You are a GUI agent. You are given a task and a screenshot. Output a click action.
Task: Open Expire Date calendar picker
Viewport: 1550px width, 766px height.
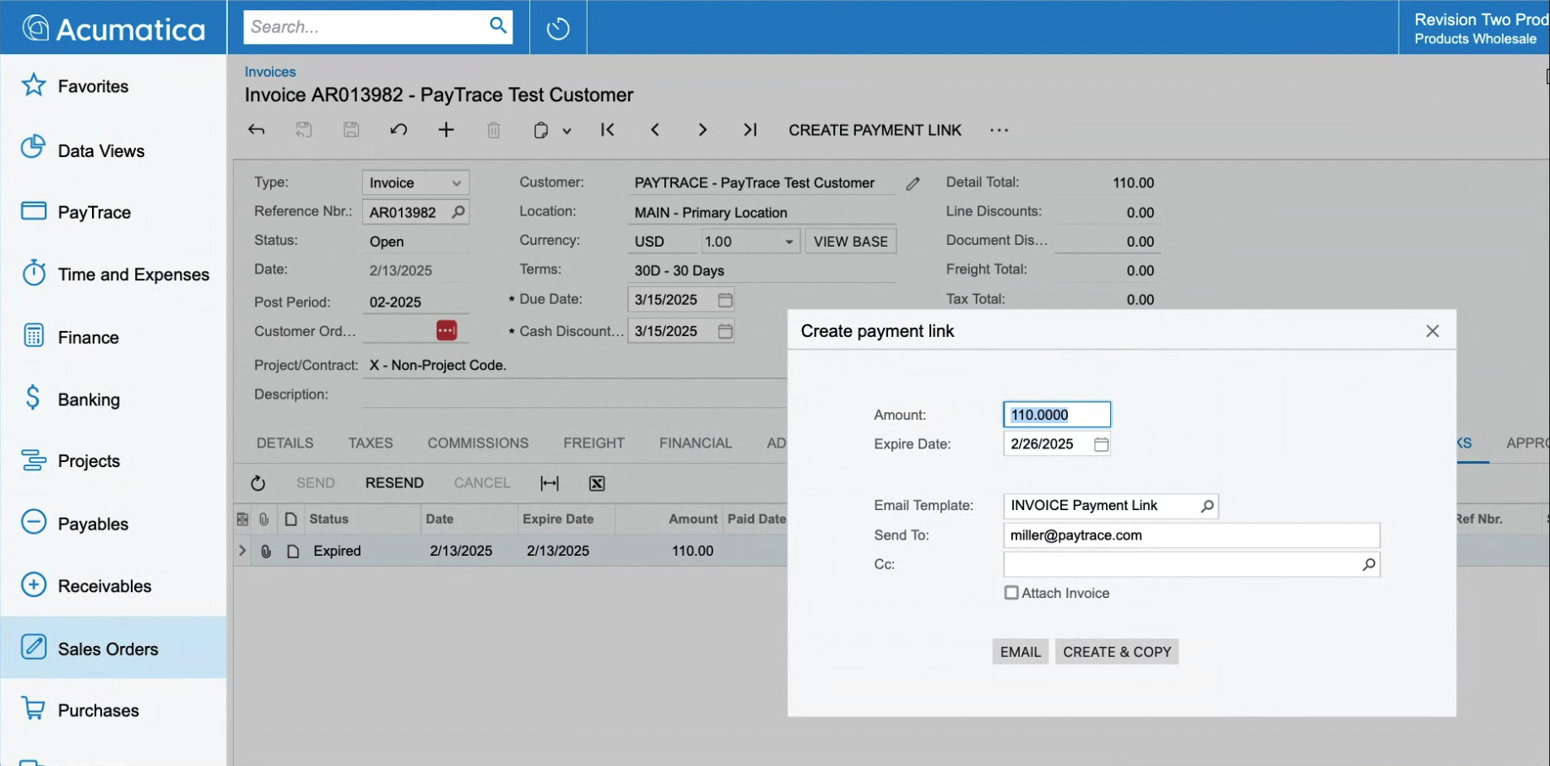1101,444
